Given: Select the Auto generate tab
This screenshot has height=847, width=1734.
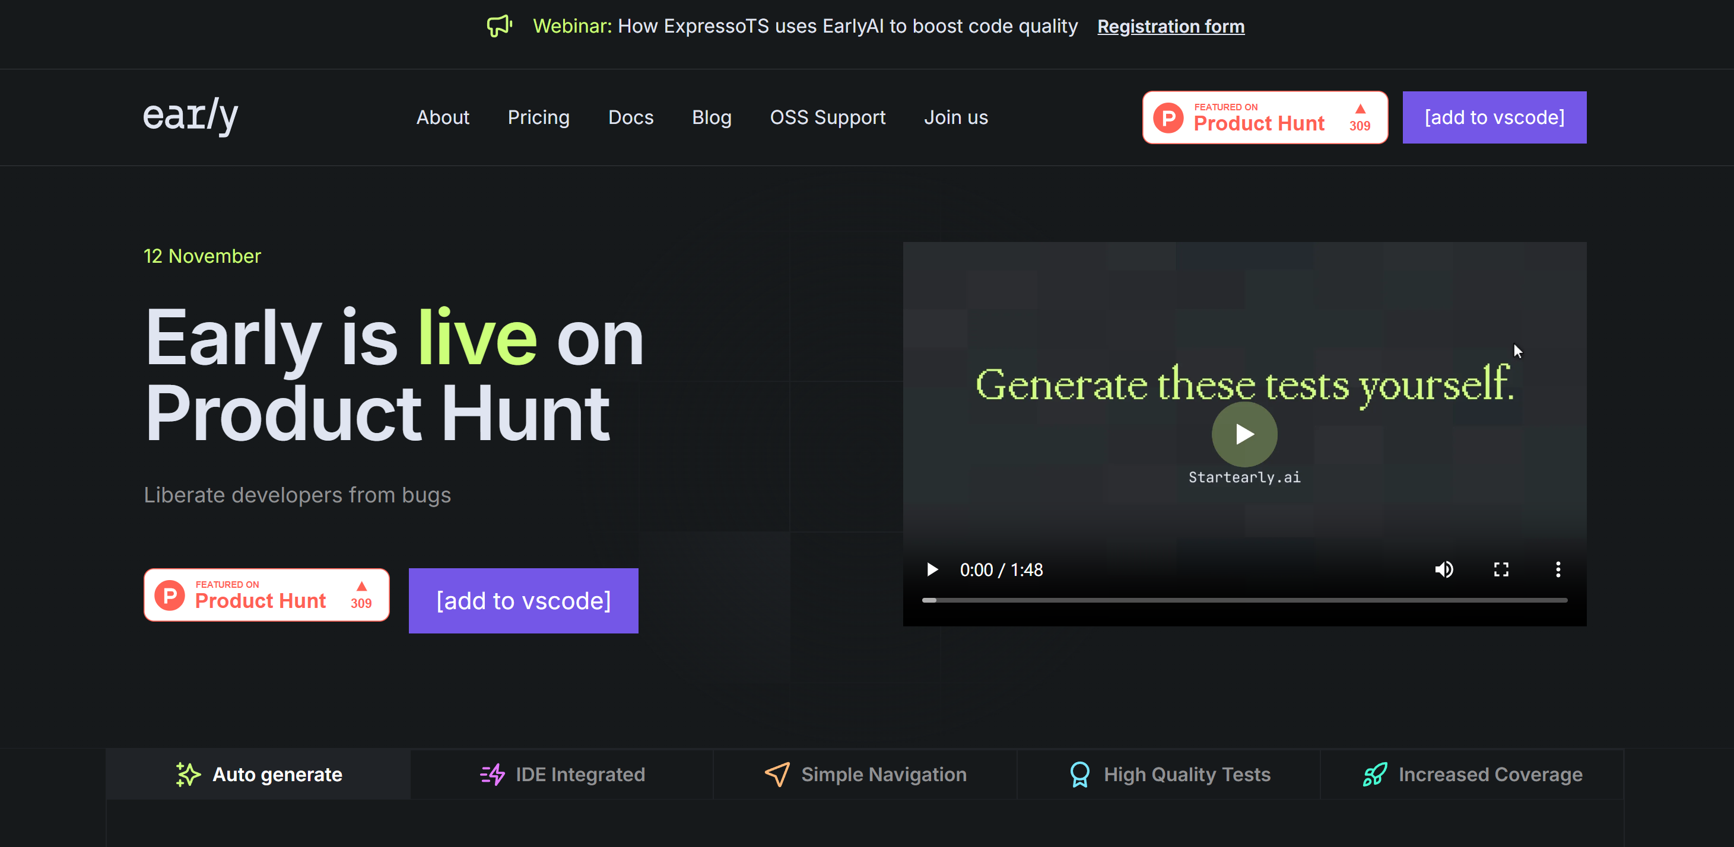Looking at the screenshot, I should (259, 775).
